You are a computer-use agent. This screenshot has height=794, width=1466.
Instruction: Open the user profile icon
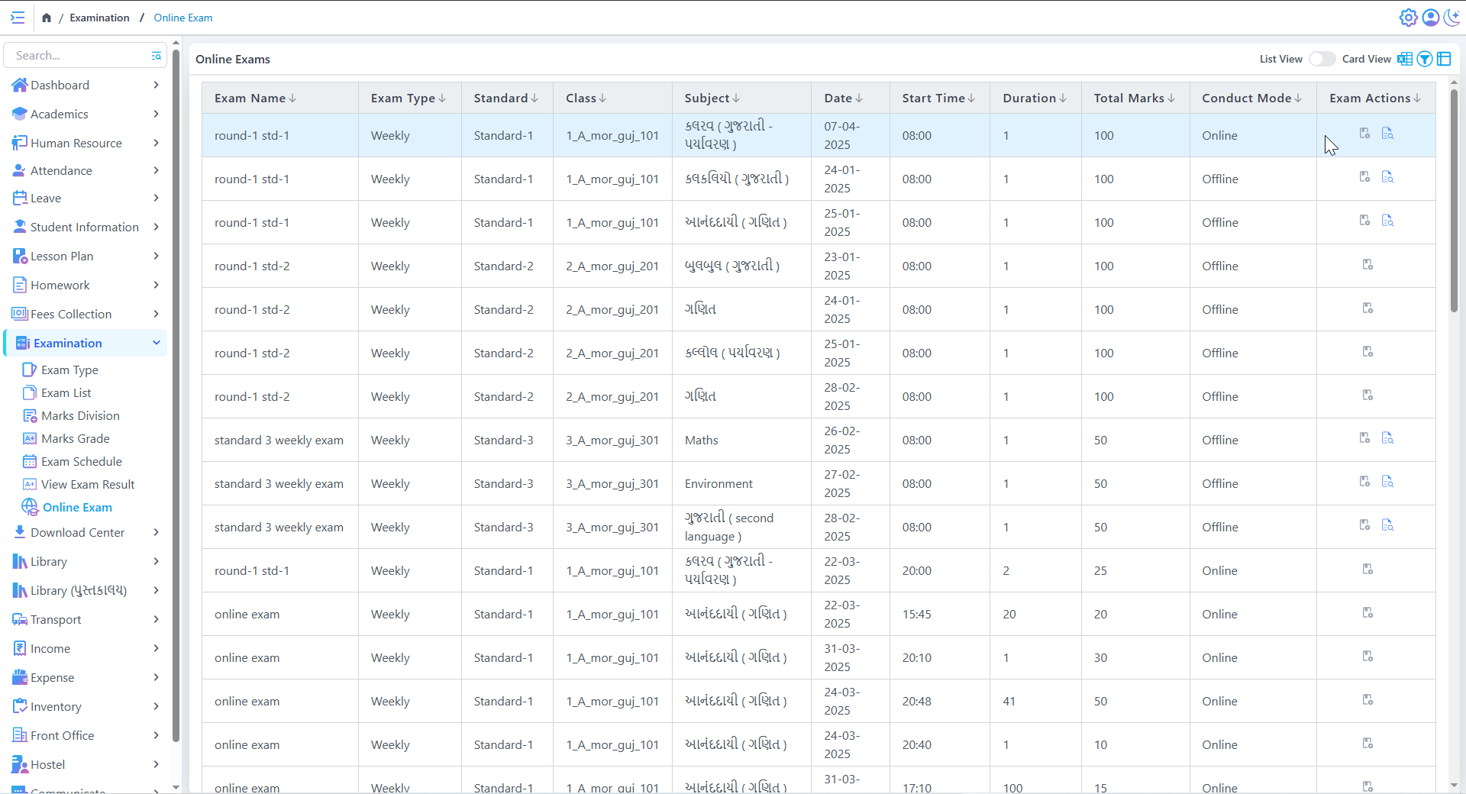click(1430, 18)
